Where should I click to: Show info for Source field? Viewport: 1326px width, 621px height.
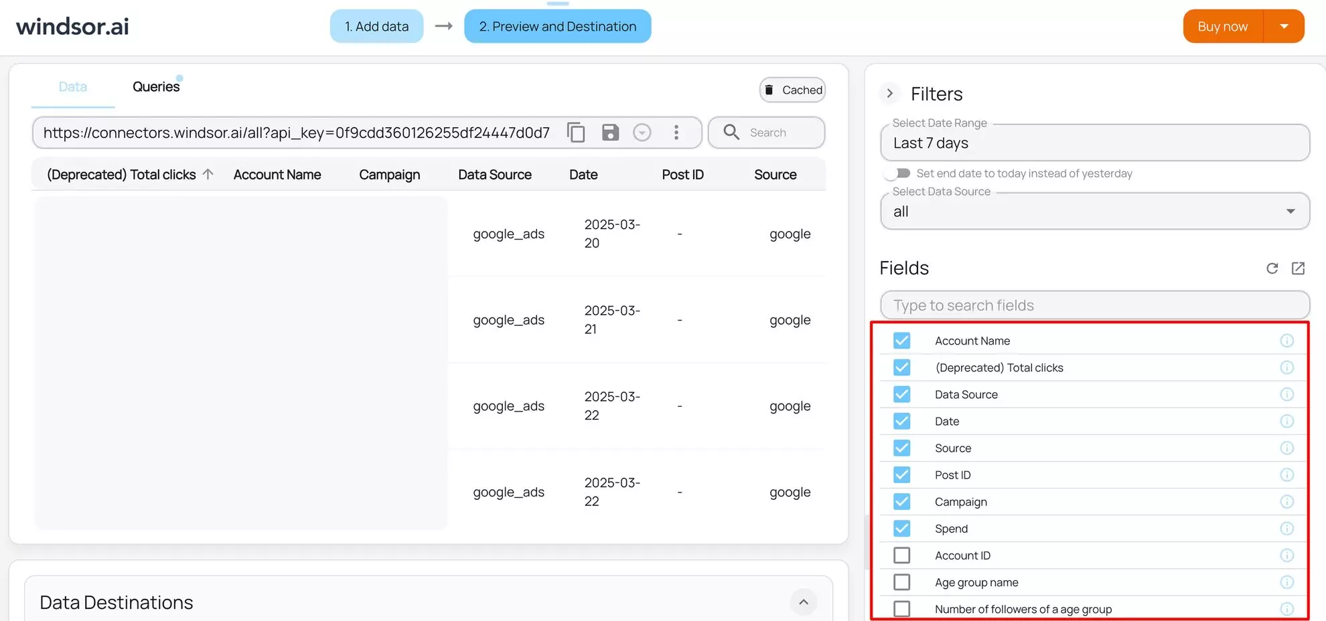point(1286,448)
